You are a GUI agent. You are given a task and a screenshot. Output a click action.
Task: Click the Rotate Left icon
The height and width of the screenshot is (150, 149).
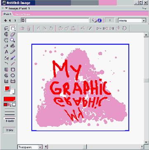38,29
